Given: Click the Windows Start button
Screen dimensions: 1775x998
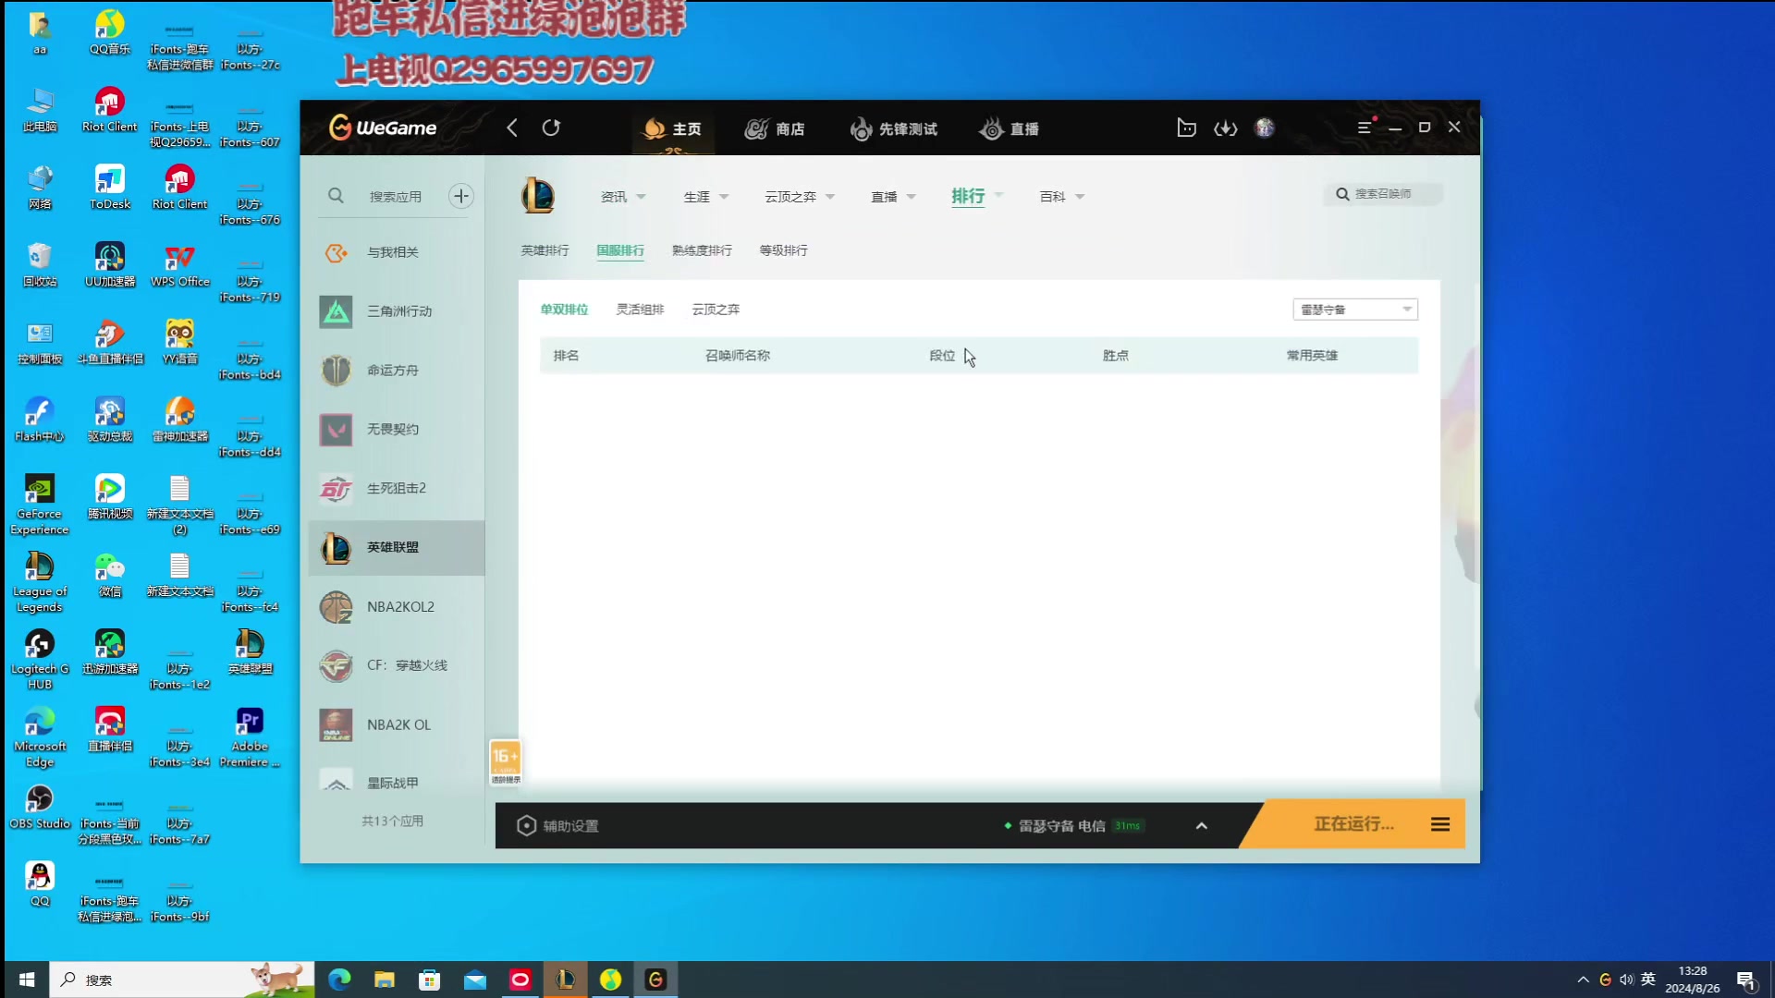Looking at the screenshot, I should tap(27, 980).
